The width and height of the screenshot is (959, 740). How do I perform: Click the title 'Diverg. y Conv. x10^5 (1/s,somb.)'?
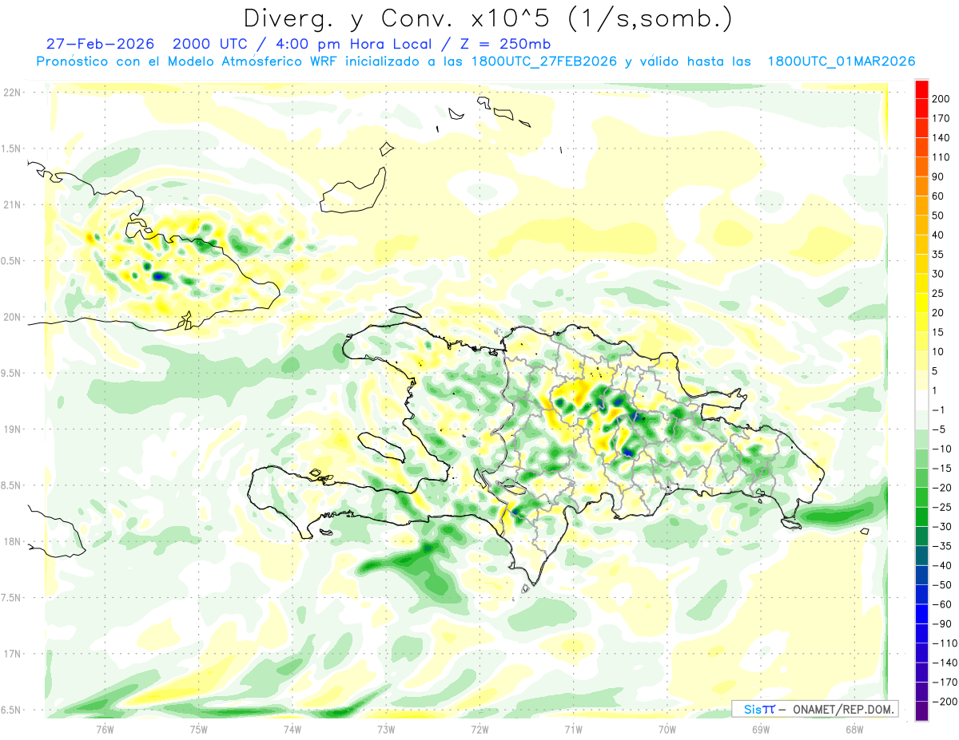coord(487,18)
